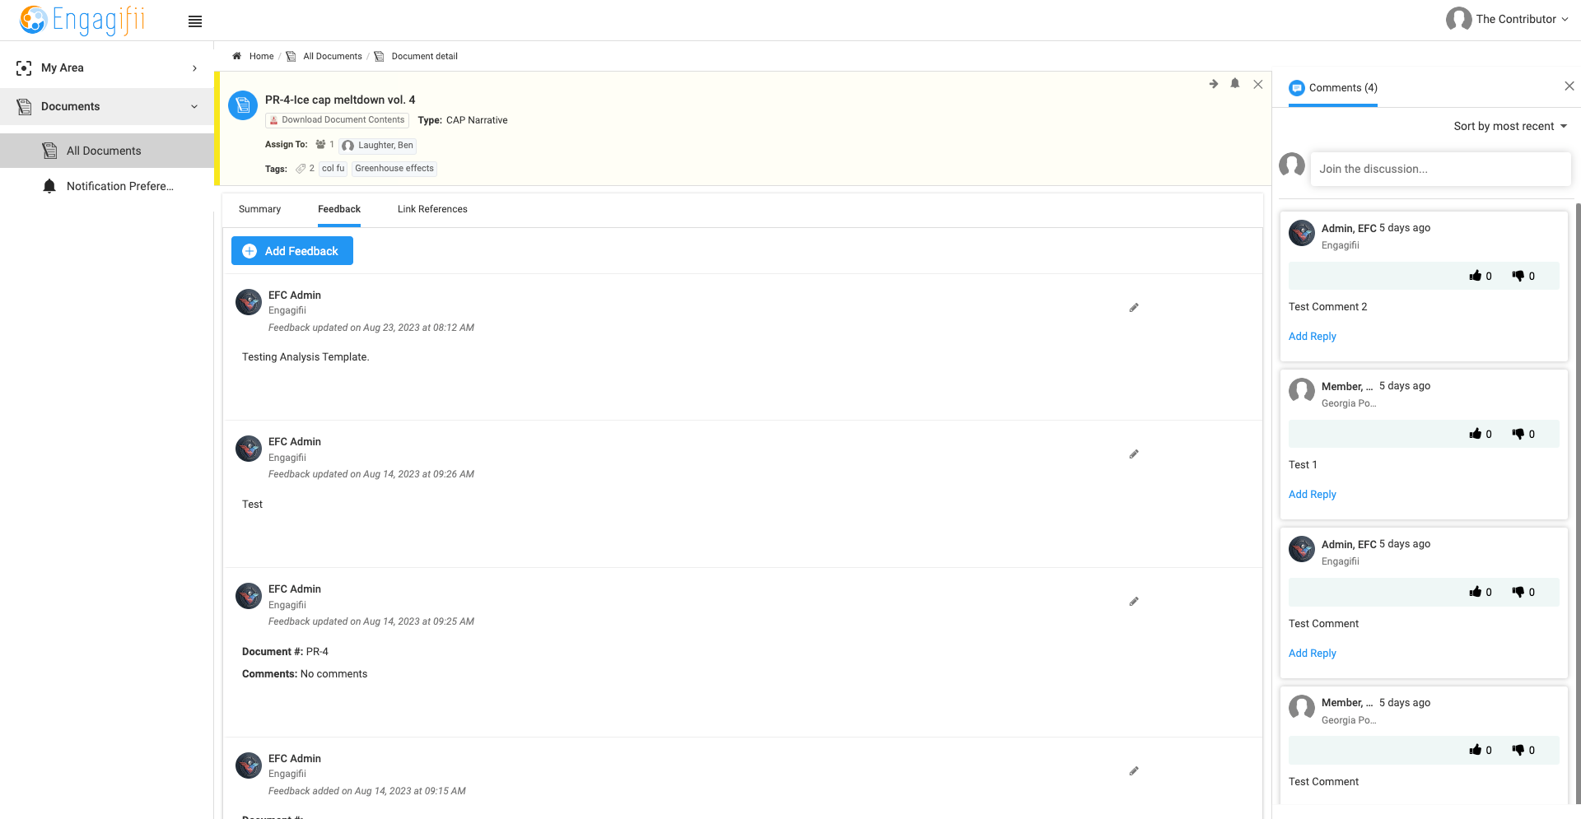This screenshot has width=1581, height=819.
Task: Click EFC Admin avatar on Testing Analysis feedback
Action: [249, 302]
